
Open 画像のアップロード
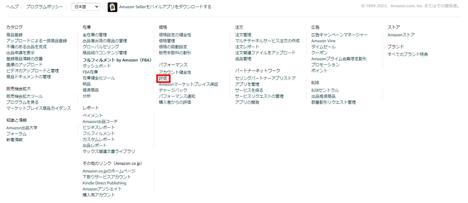point(25,65)
